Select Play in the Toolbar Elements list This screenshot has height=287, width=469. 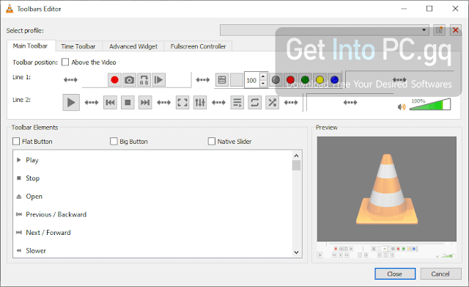tap(152, 160)
